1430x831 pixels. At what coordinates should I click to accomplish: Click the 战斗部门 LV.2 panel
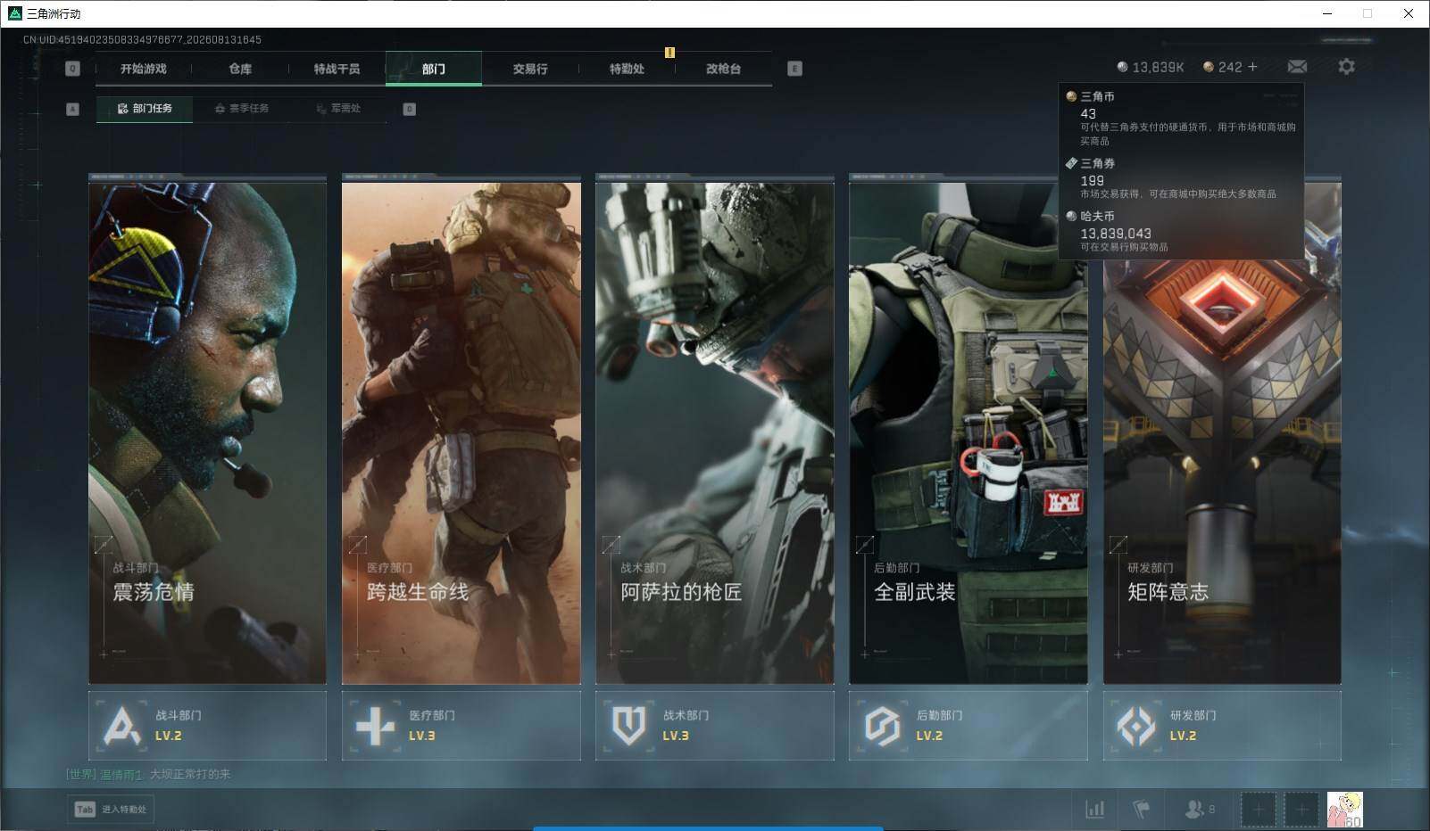point(207,726)
